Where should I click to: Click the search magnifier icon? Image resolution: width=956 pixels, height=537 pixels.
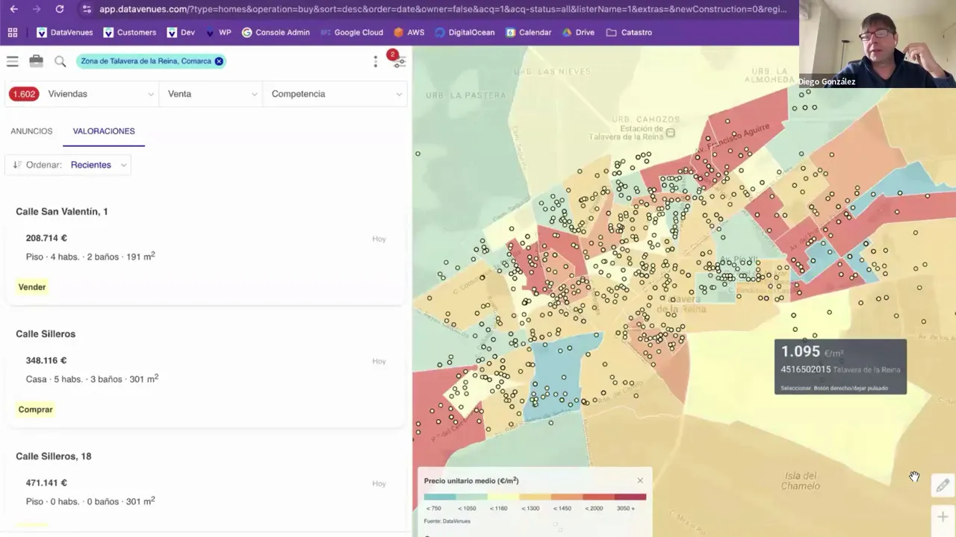pos(60,61)
